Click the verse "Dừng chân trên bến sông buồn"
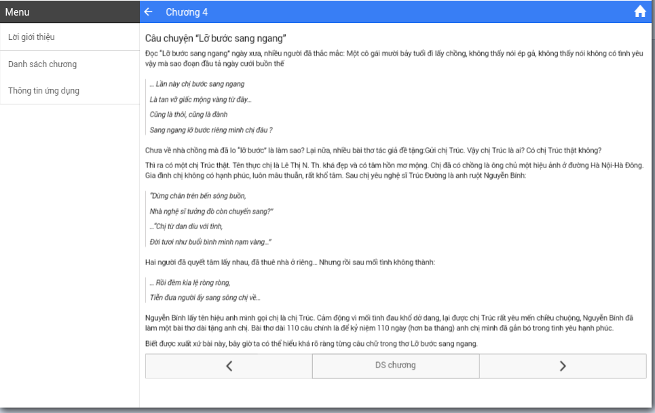 [198, 196]
